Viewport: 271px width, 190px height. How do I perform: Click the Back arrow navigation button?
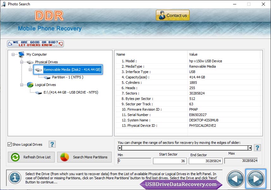235,179
